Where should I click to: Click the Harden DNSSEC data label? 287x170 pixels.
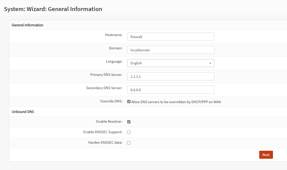point(105,142)
